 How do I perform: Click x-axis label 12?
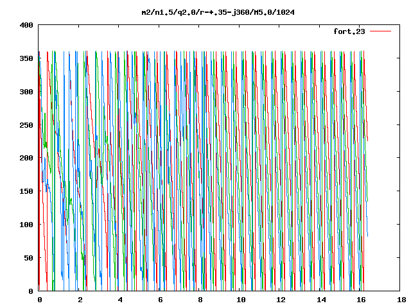[281, 300]
